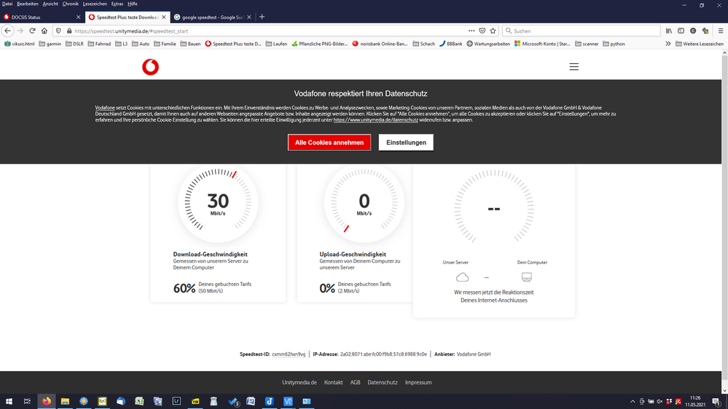Open the Microsoft-Konto bookmark
Screen dimensions: 728x409
point(542,44)
